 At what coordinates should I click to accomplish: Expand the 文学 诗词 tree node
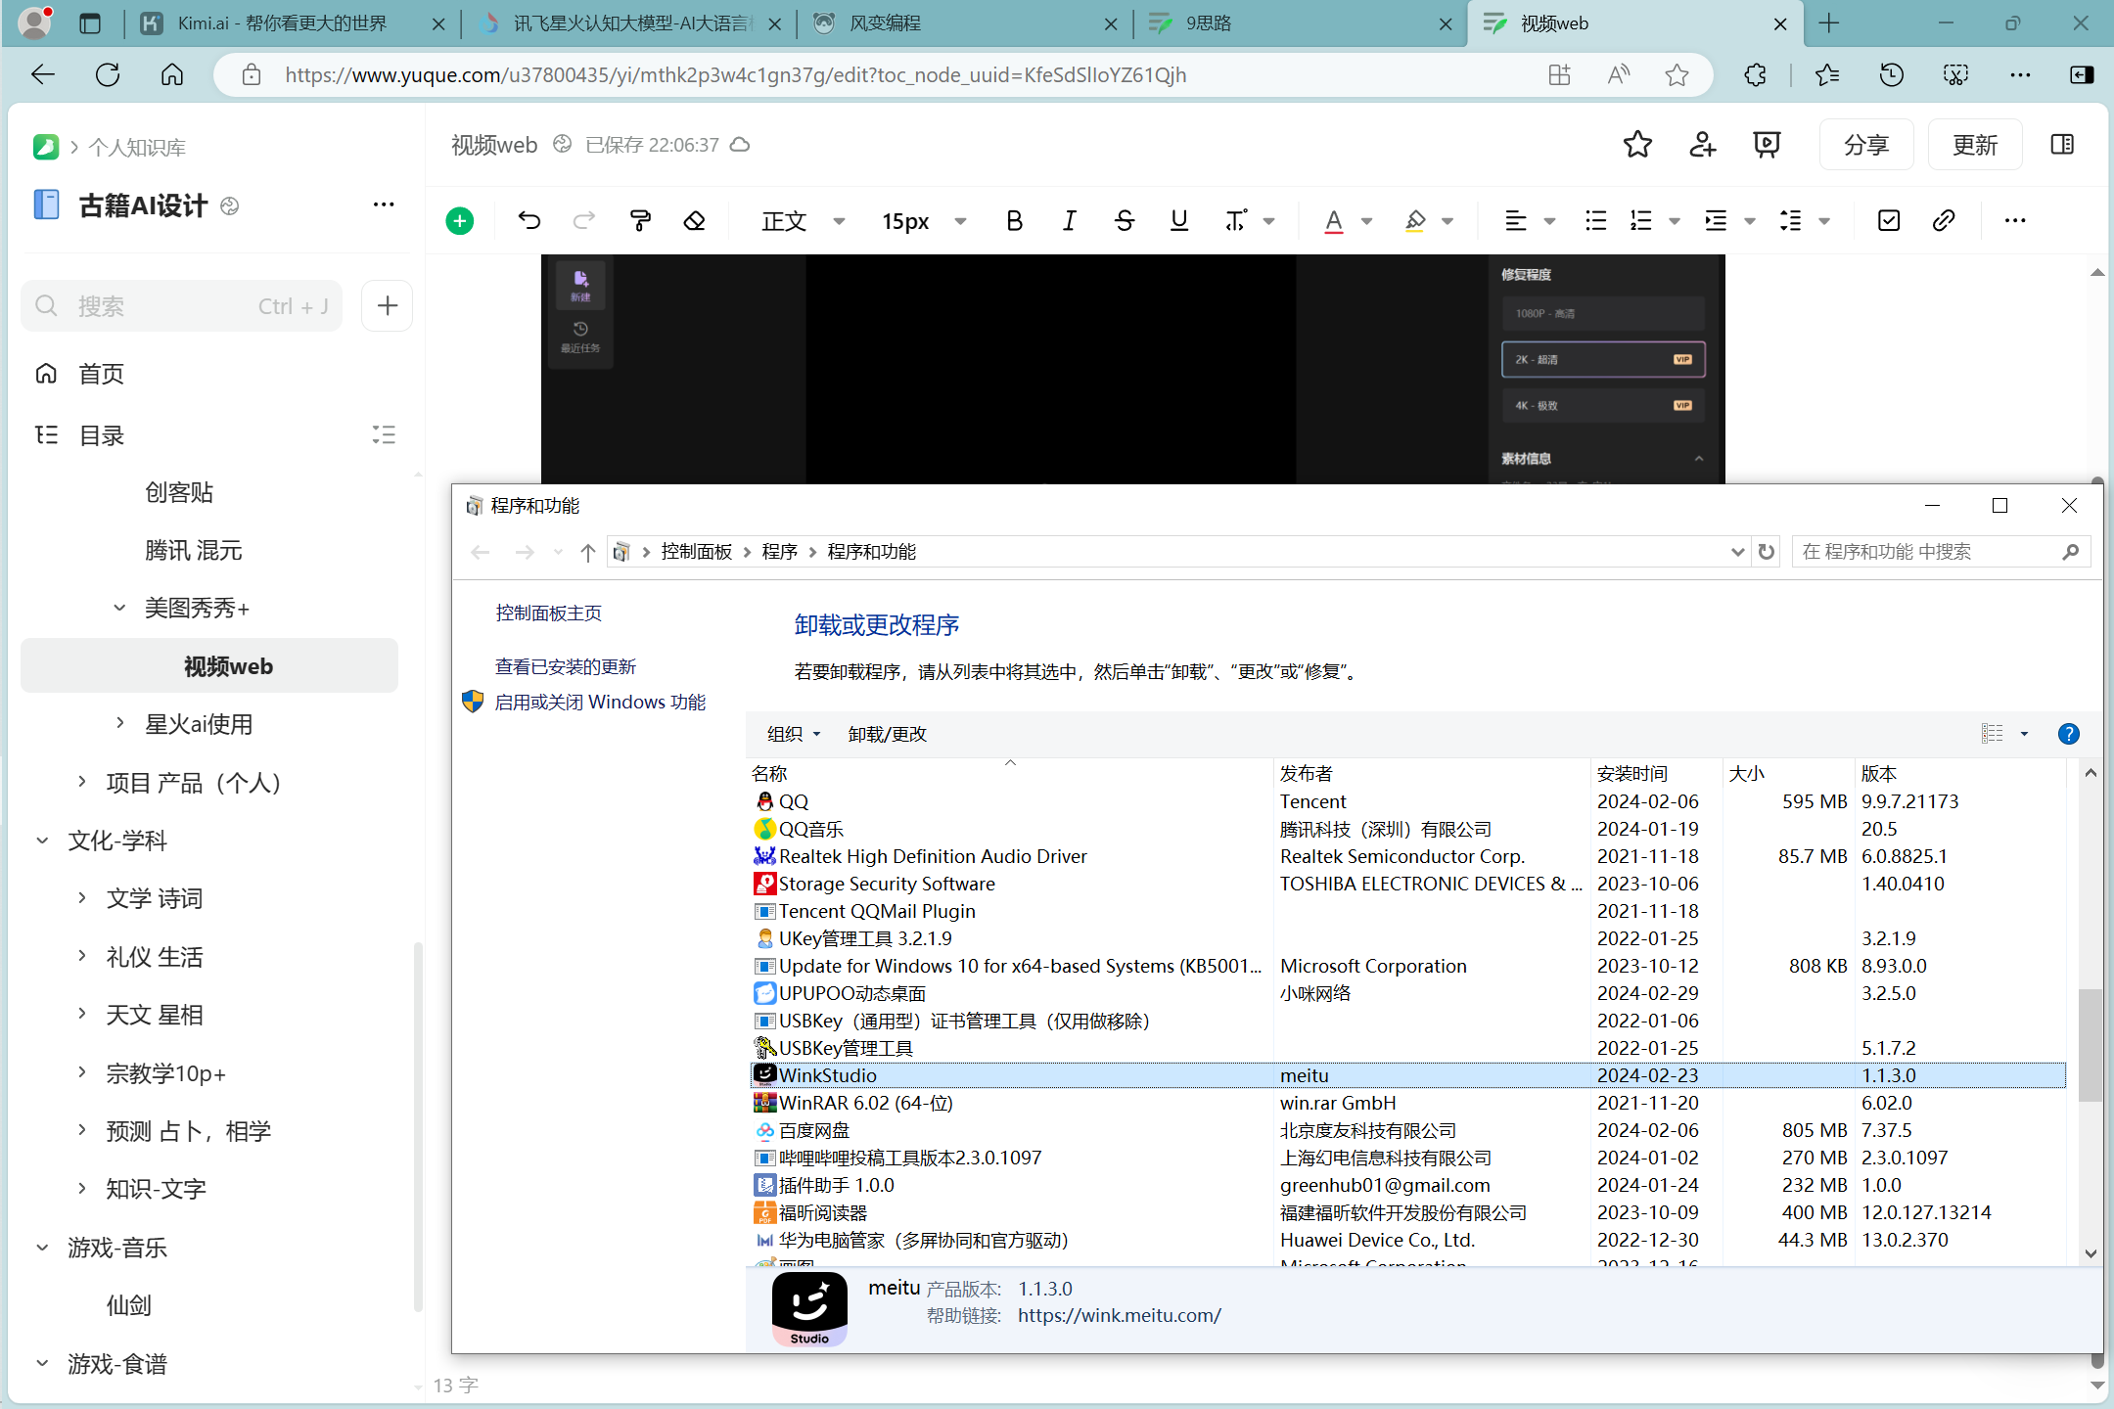point(82,897)
